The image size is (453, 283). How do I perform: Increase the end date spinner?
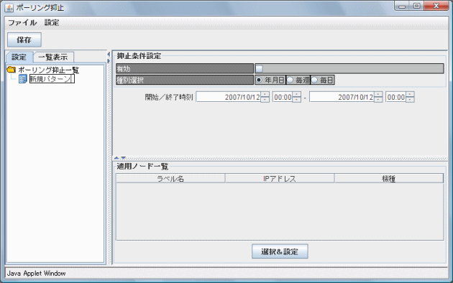378,95
